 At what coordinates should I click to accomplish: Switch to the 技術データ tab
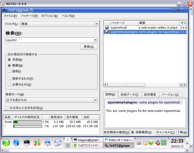pos(129,95)
